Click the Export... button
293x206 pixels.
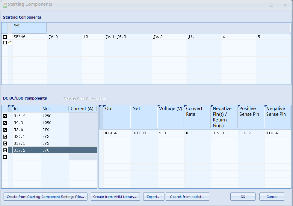pos(154,197)
